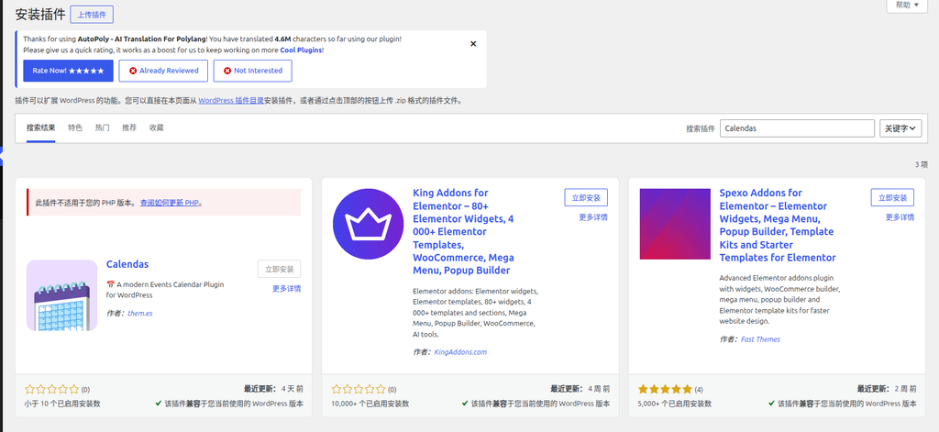Click the King Addons star rating

tap(359, 389)
